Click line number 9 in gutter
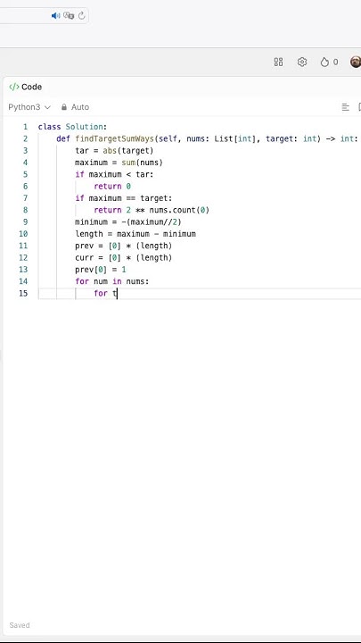 25,221
